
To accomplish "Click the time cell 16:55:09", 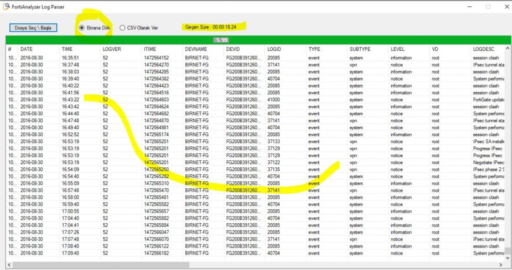I will [70, 183].
